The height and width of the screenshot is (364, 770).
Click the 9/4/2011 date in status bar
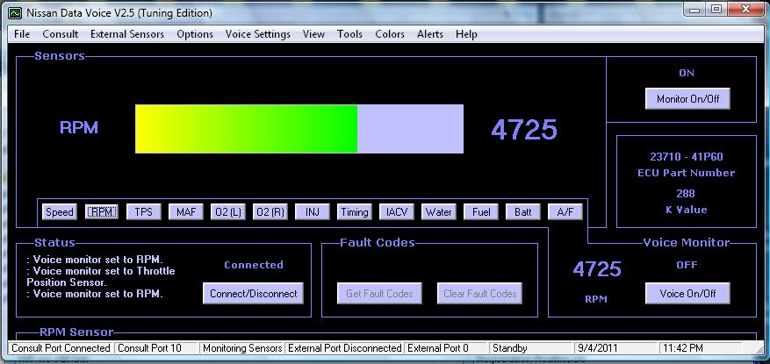tap(615, 348)
